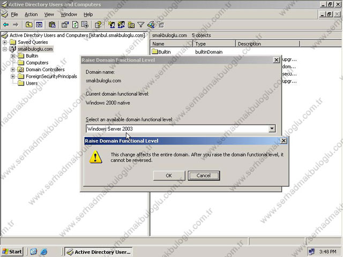Create a new group with toolbar icon
This screenshot has height=257, width=343.
(121, 25)
